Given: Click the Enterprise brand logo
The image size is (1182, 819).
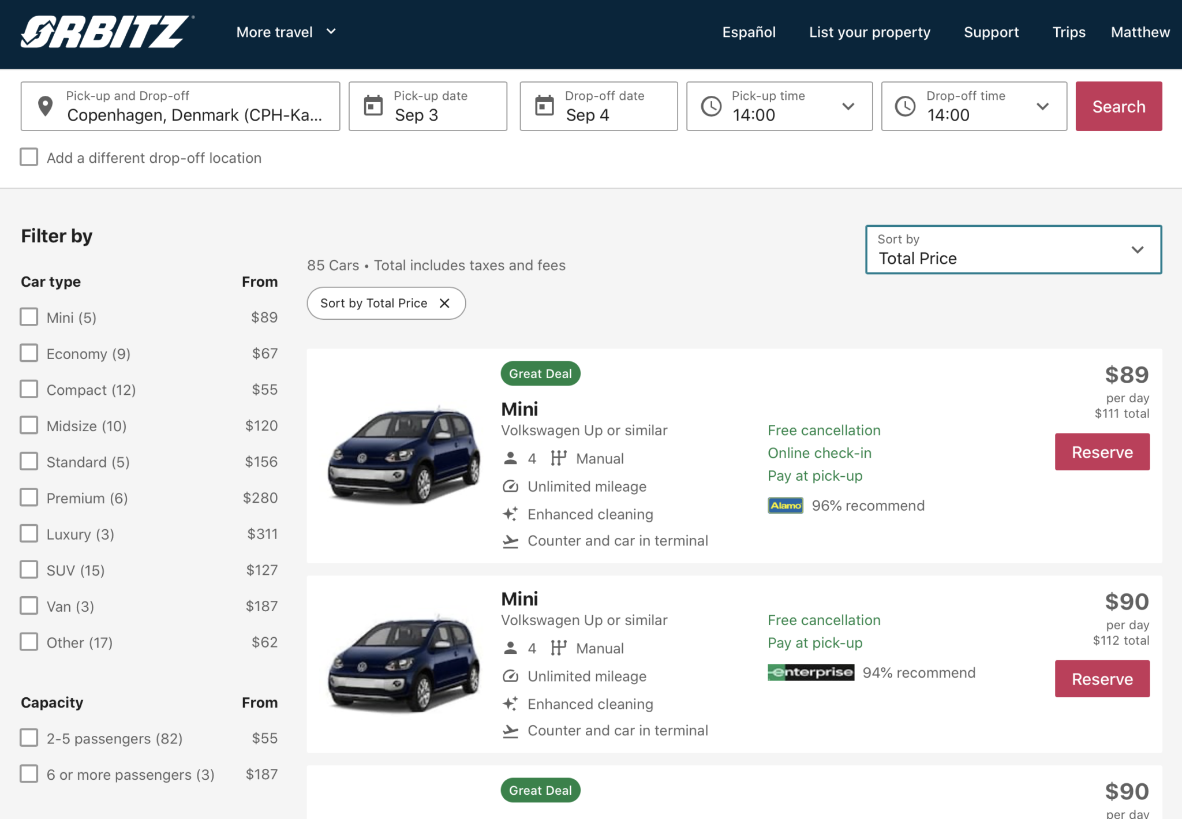Looking at the screenshot, I should click(x=810, y=672).
